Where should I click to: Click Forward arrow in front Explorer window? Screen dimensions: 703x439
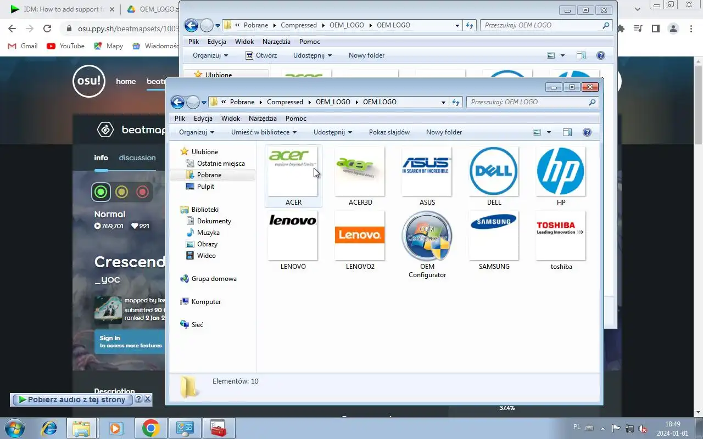pyautogui.click(x=193, y=102)
